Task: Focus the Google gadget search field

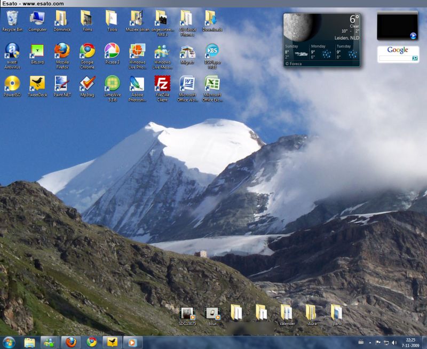Action: tap(396, 58)
